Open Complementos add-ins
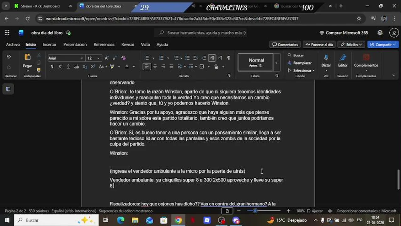 (366, 61)
